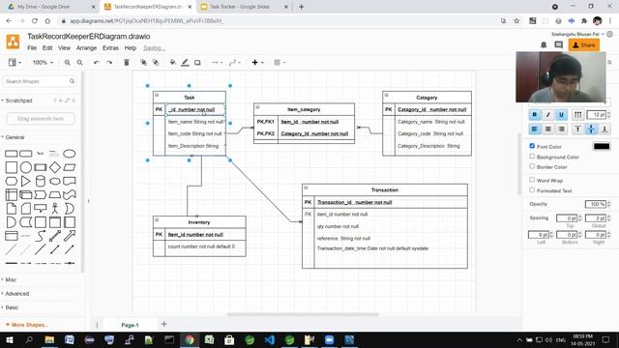
Task: Enable the Border Color checkbox
Action: [532, 166]
